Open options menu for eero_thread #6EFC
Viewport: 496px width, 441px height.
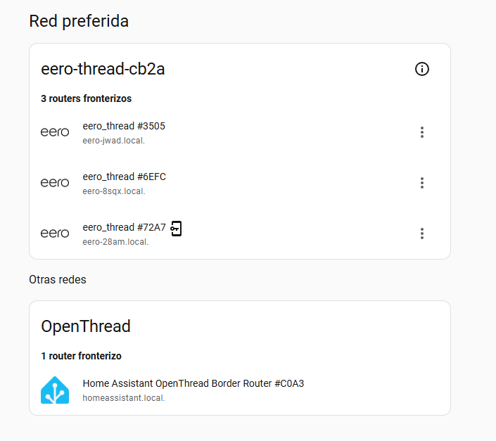(x=422, y=183)
